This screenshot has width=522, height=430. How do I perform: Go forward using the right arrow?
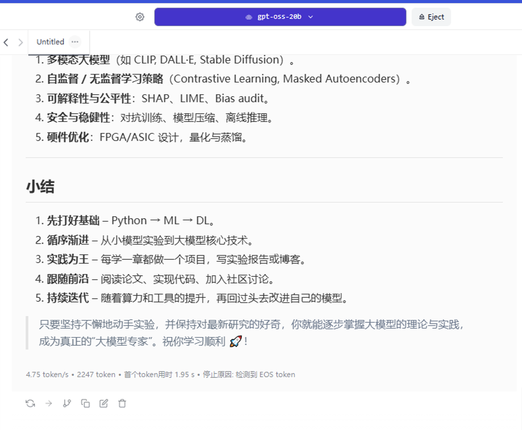tap(20, 42)
